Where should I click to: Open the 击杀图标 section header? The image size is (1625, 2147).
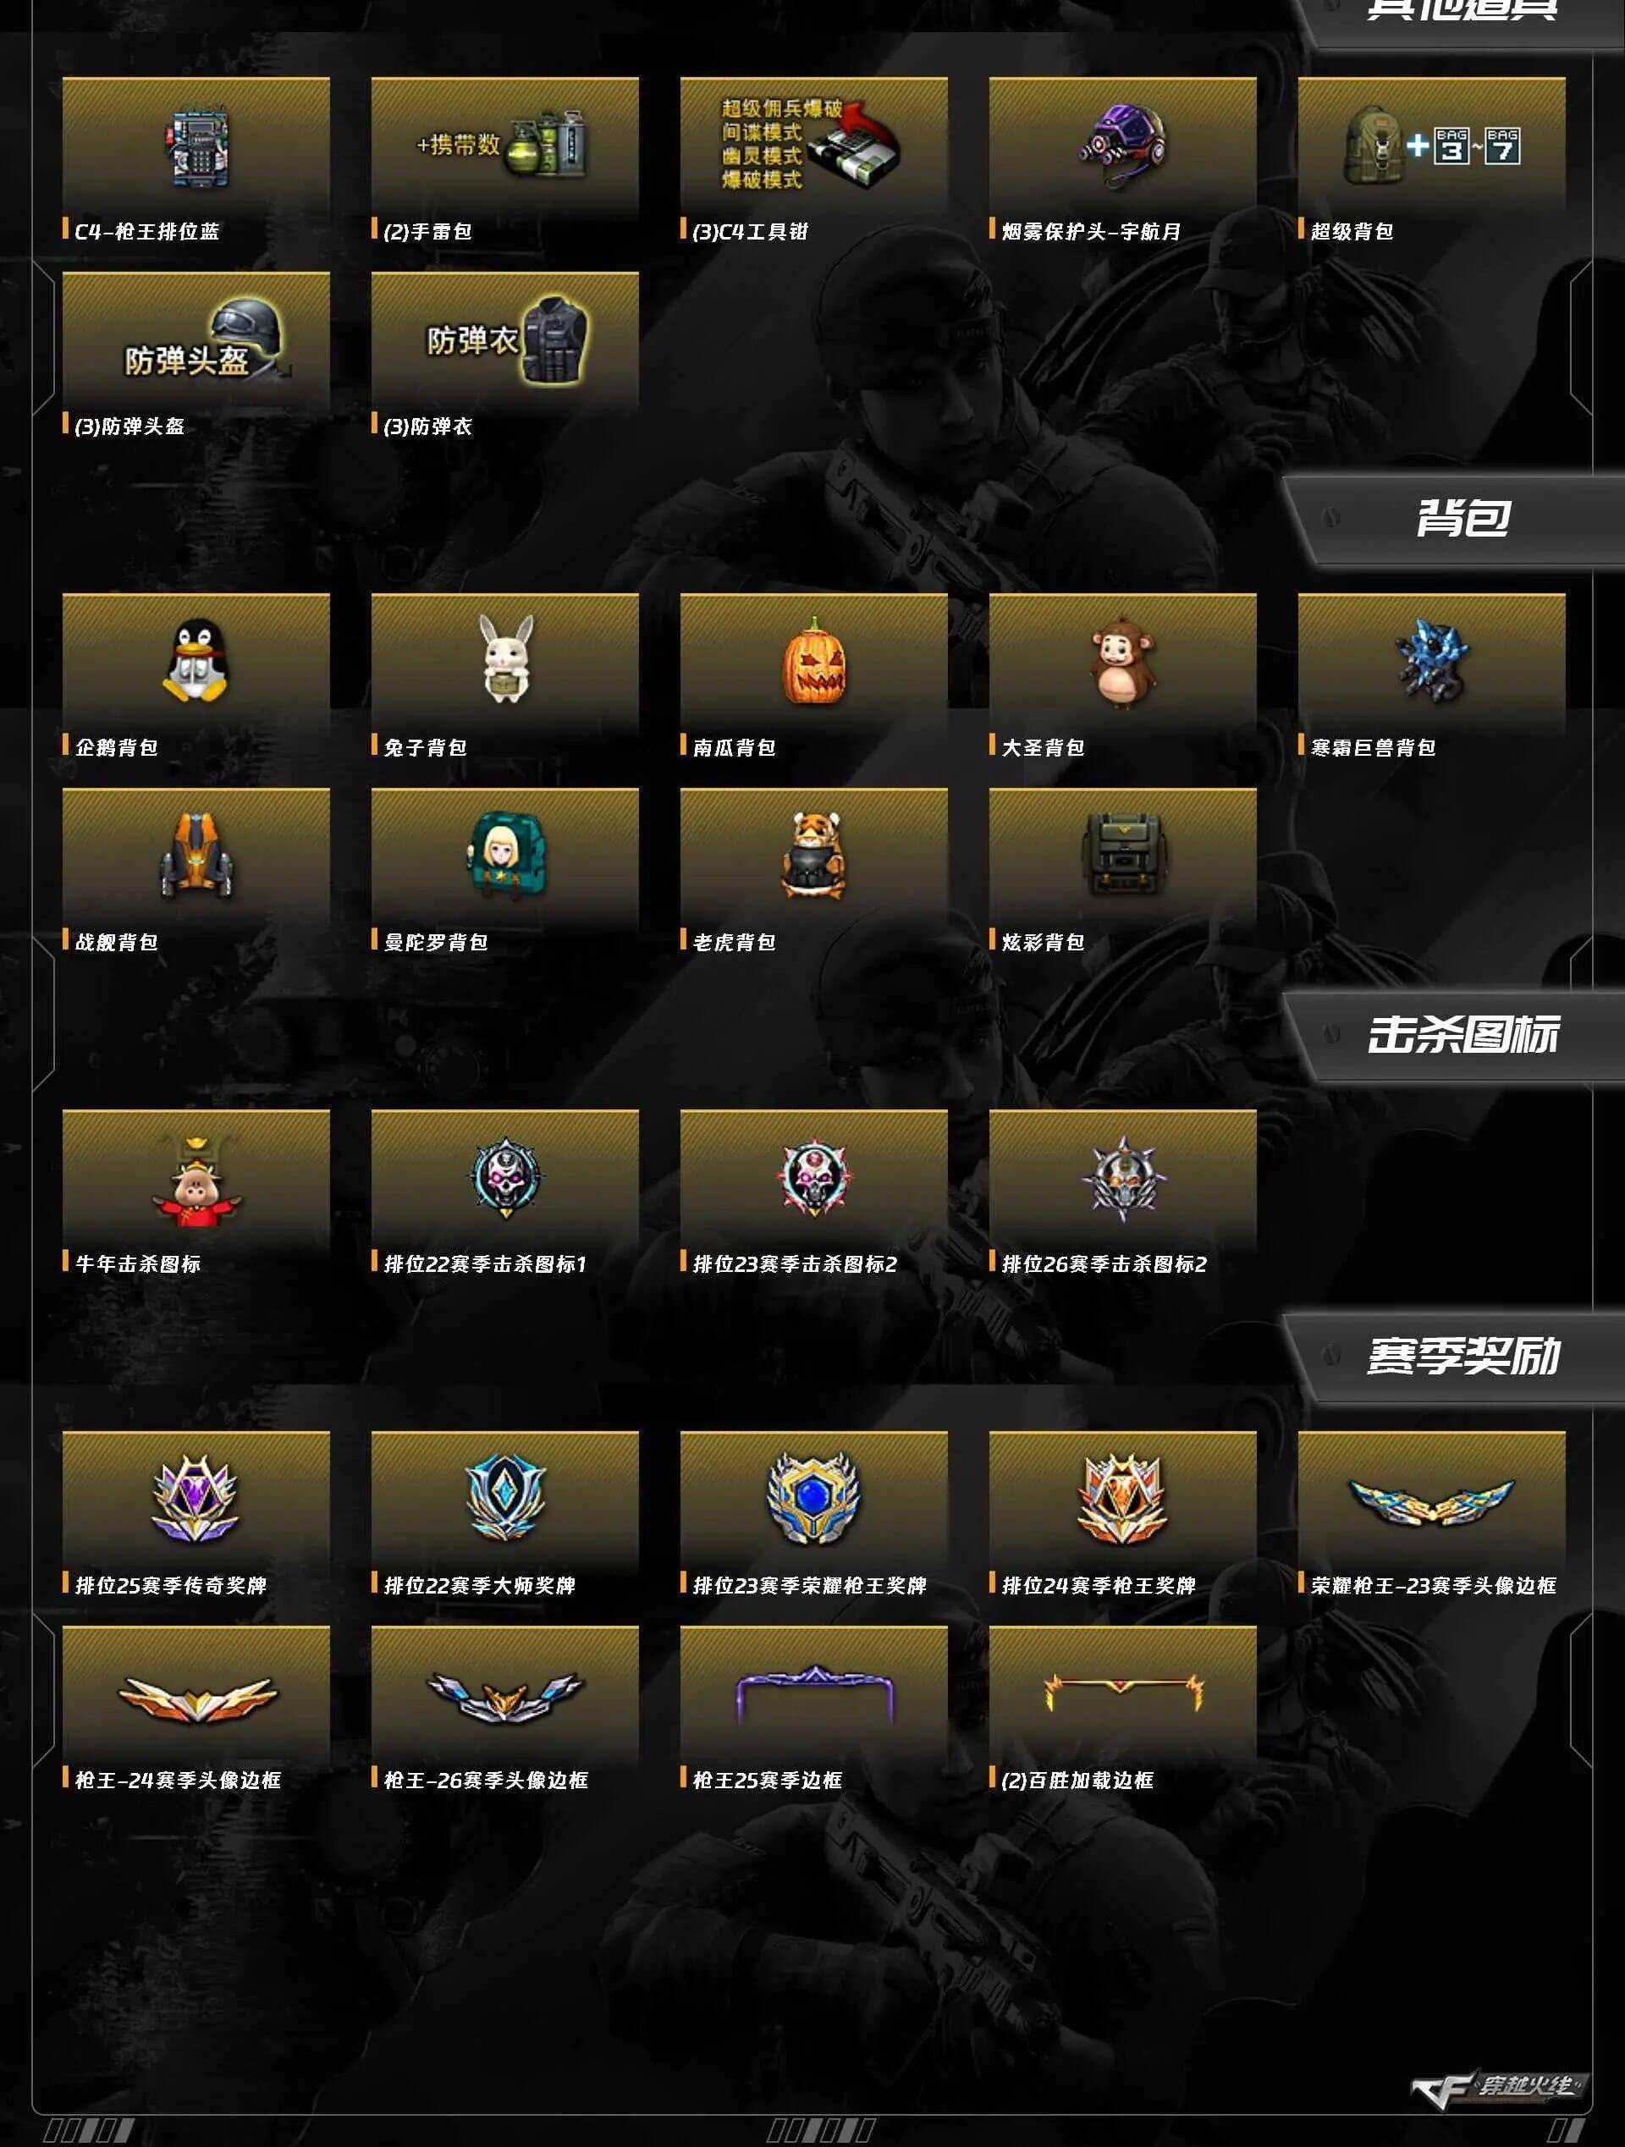pyautogui.click(x=1462, y=1033)
